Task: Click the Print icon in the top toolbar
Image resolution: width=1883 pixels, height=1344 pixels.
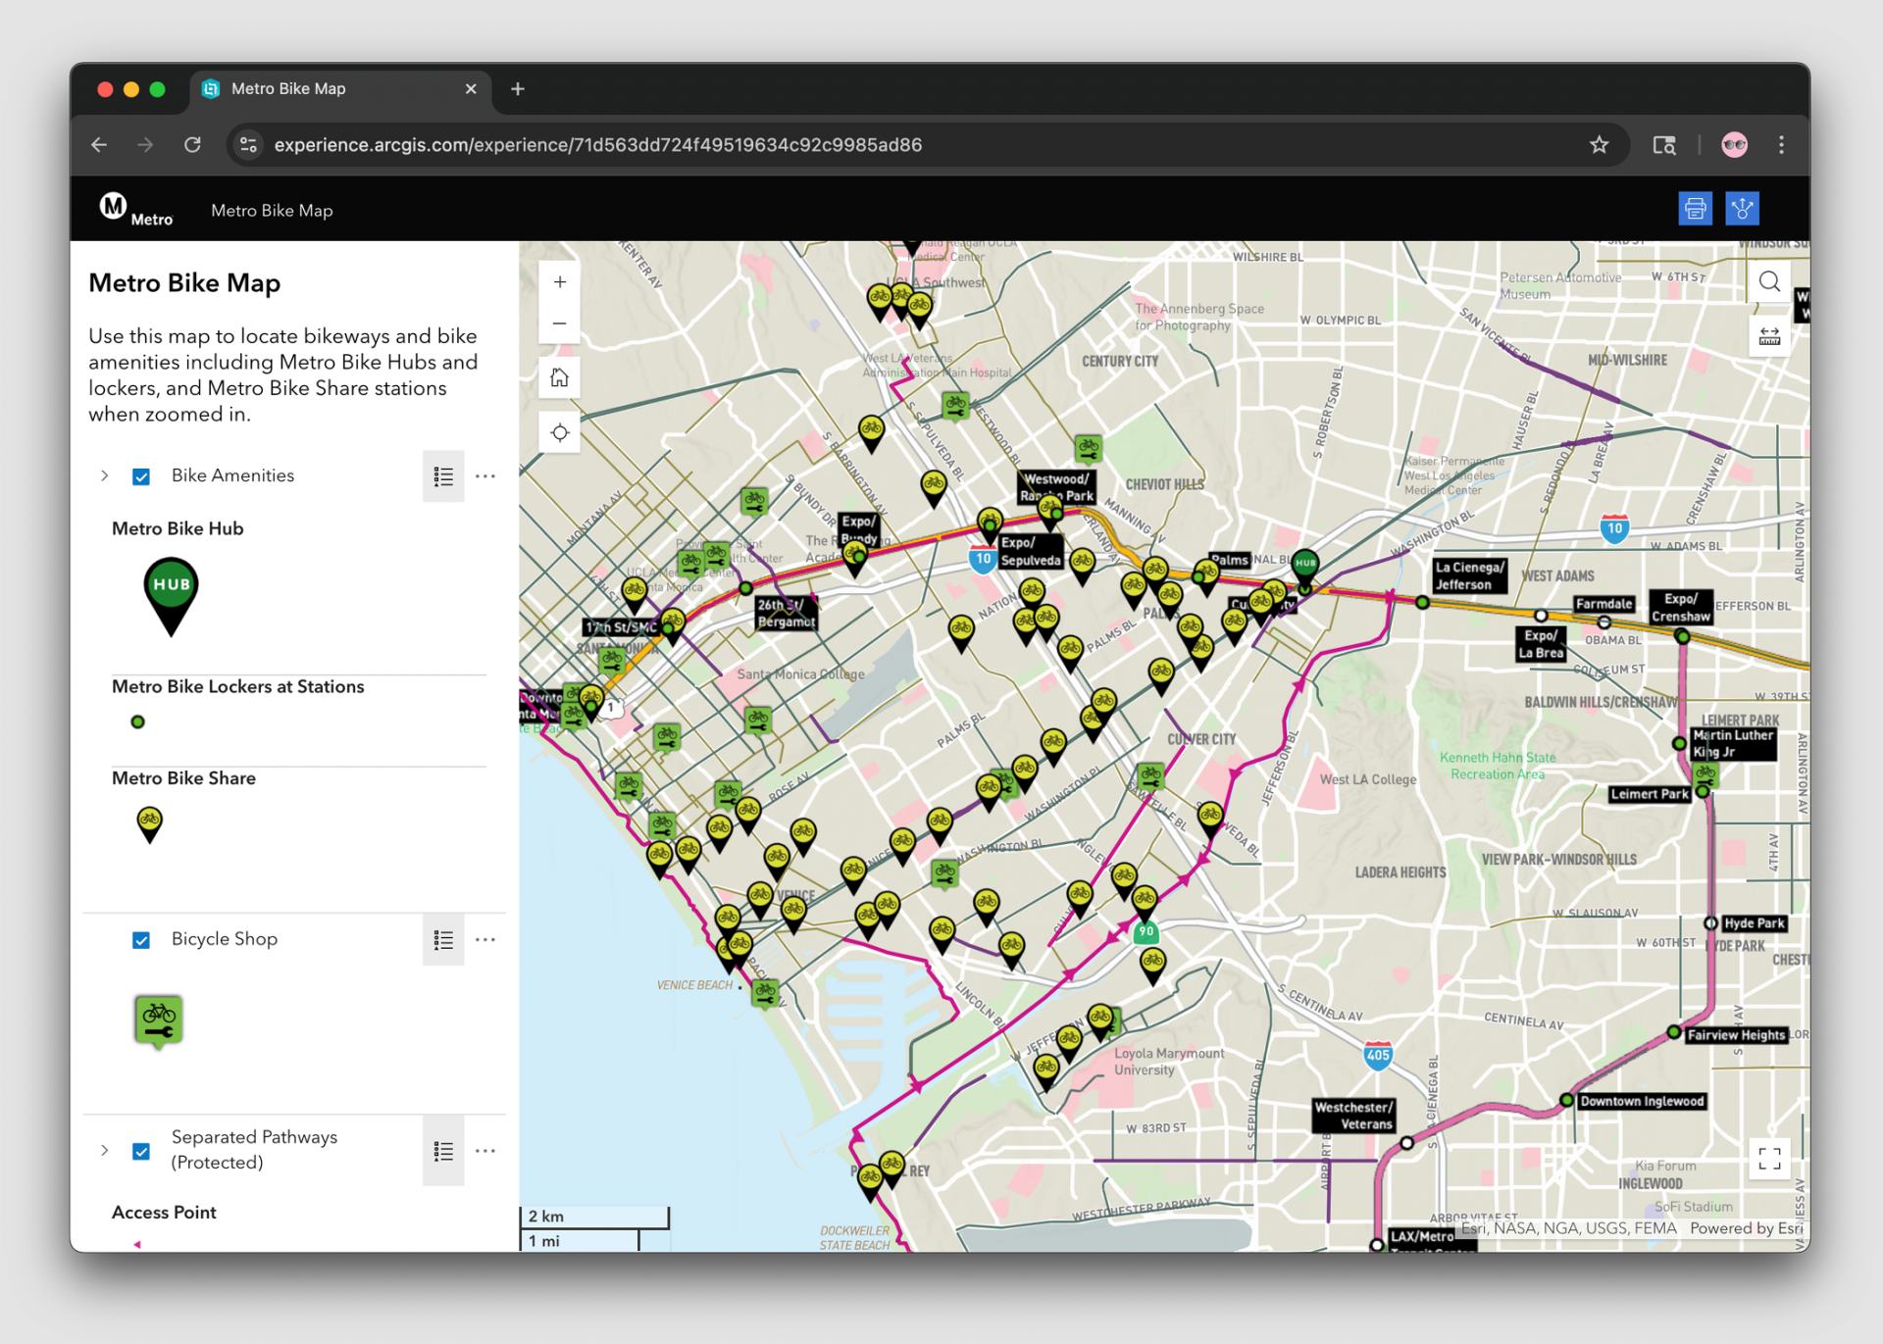Action: pos(1696,208)
